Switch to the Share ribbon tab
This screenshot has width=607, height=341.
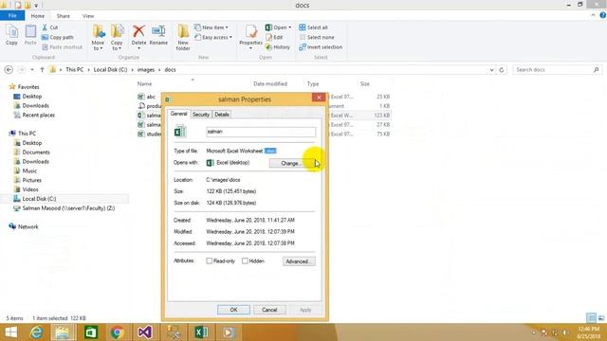point(64,16)
